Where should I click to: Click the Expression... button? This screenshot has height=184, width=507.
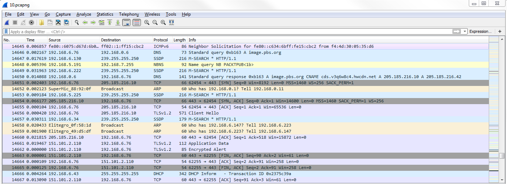480,32
